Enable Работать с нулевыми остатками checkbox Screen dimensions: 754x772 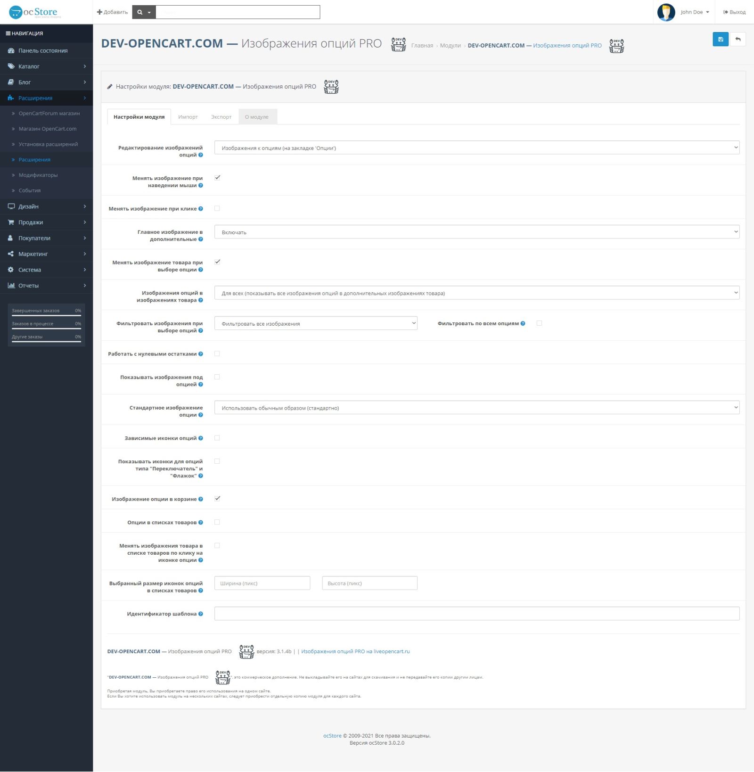coord(217,353)
